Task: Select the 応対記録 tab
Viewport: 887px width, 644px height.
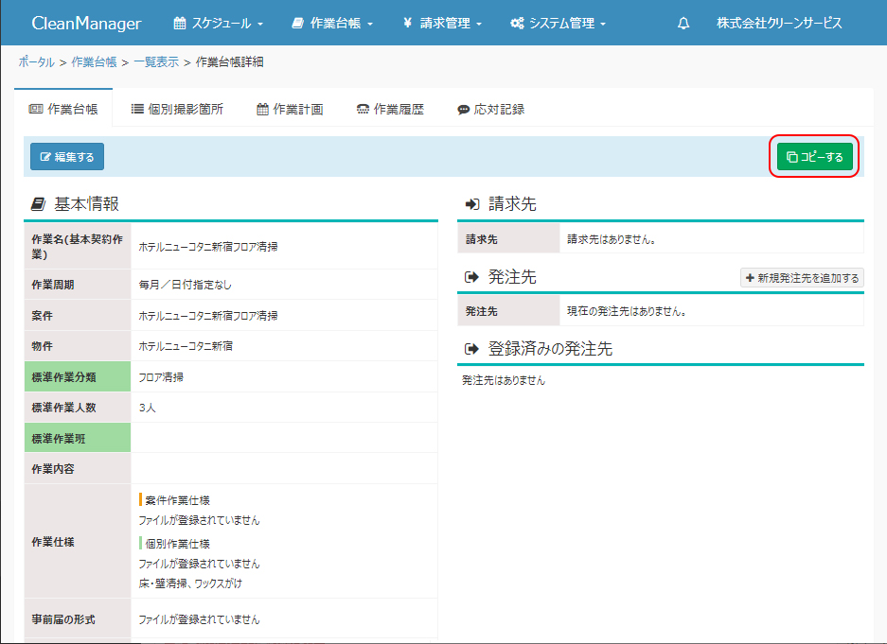Action: point(490,109)
